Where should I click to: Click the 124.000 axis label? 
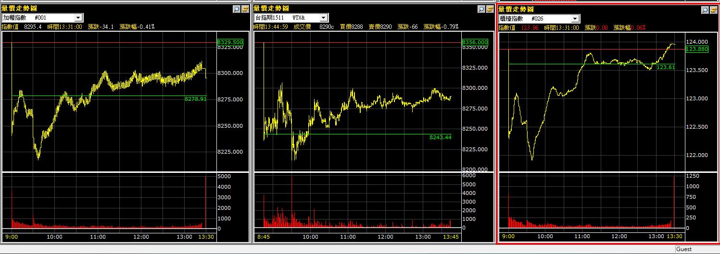pos(696,42)
